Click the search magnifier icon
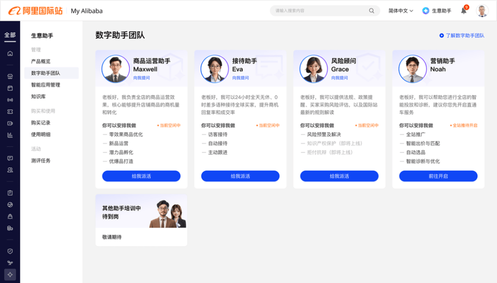This screenshot has width=497, height=283. (x=371, y=11)
